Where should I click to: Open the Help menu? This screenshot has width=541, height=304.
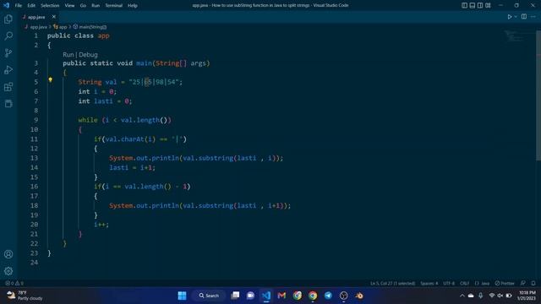132,6
